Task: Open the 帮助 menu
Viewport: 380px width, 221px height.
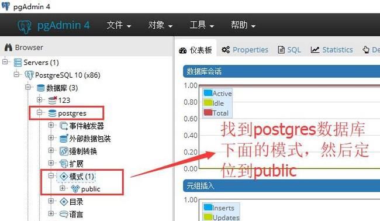Action: click(243, 25)
